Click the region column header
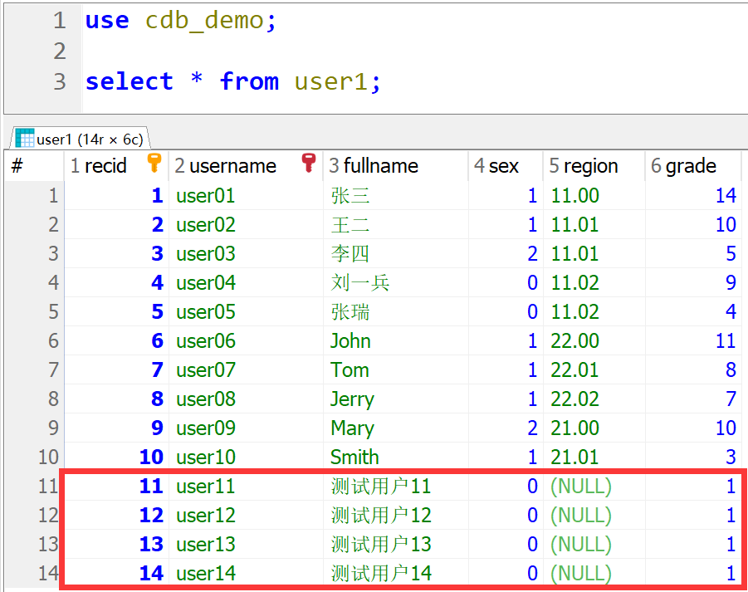748x592 pixels. (583, 166)
